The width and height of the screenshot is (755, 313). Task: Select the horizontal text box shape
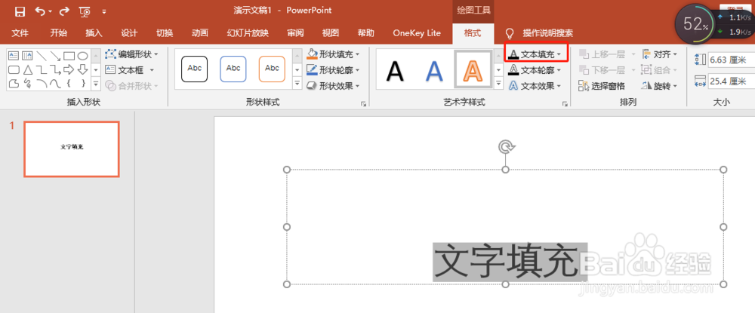[14, 56]
